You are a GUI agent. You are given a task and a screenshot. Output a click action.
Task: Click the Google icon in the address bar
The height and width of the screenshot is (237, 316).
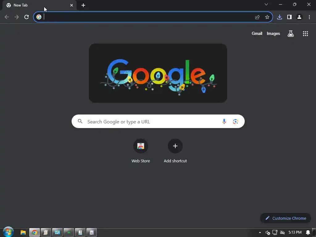[x=39, y=17]
